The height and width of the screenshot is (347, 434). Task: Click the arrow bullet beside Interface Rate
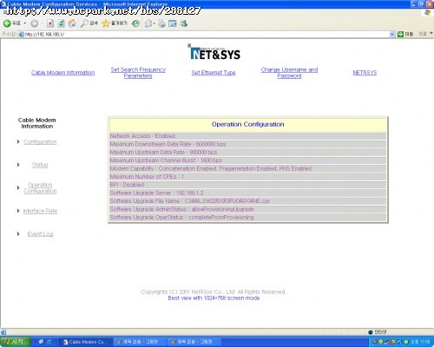[18, 211]
